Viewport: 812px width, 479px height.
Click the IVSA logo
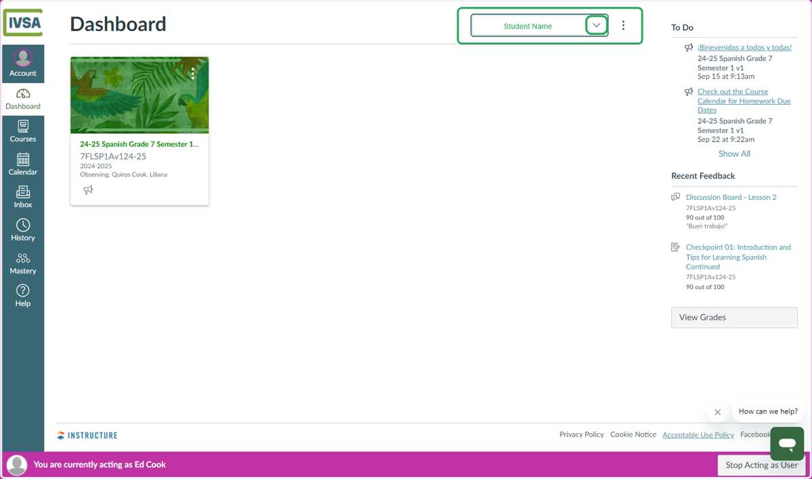[x=23, y=23]
